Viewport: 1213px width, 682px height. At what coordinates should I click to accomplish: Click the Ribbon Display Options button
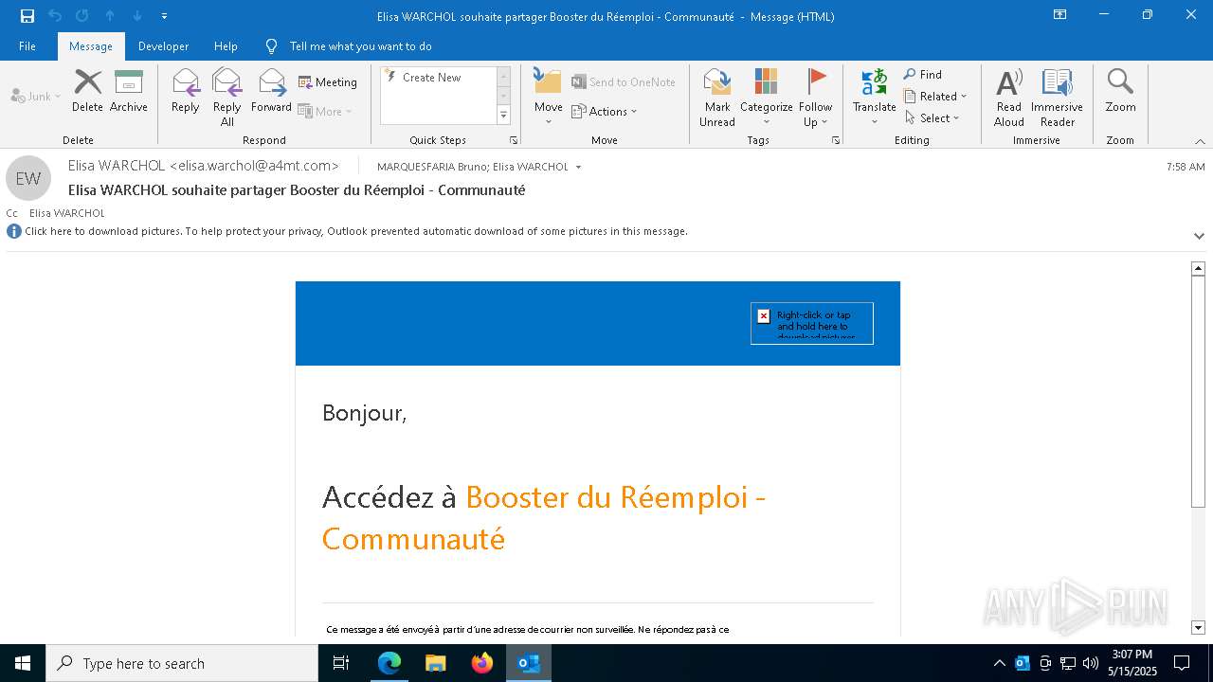click(x=1059, y=15)
